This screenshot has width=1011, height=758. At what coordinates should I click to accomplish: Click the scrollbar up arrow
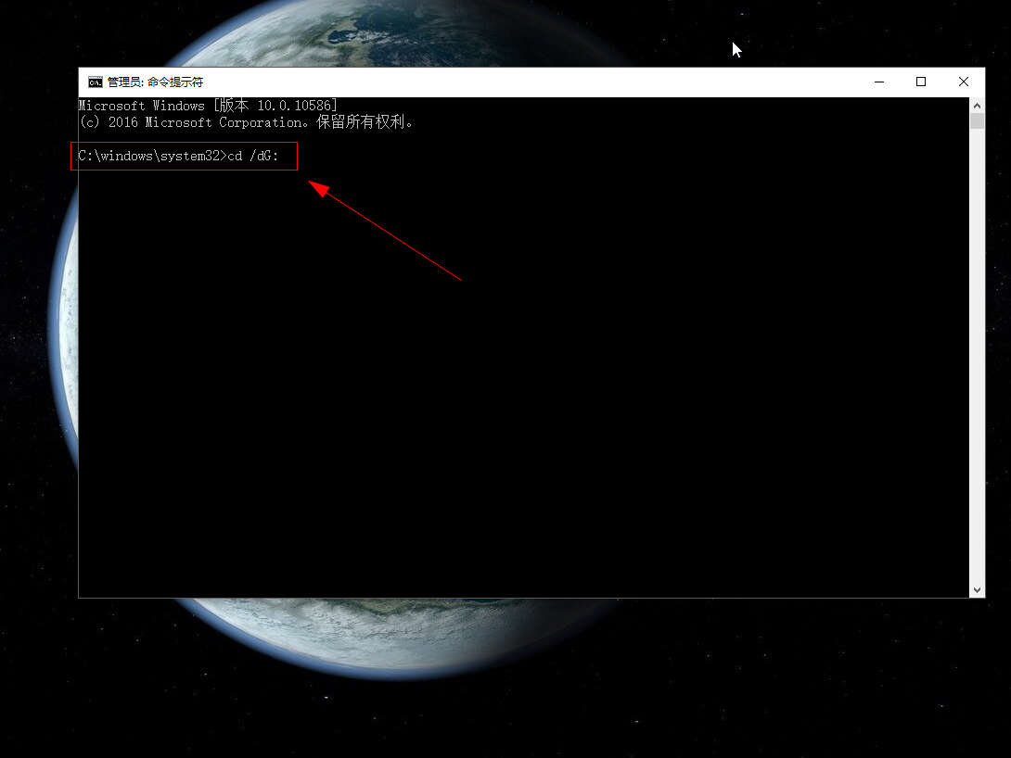(x=977, y=105)
